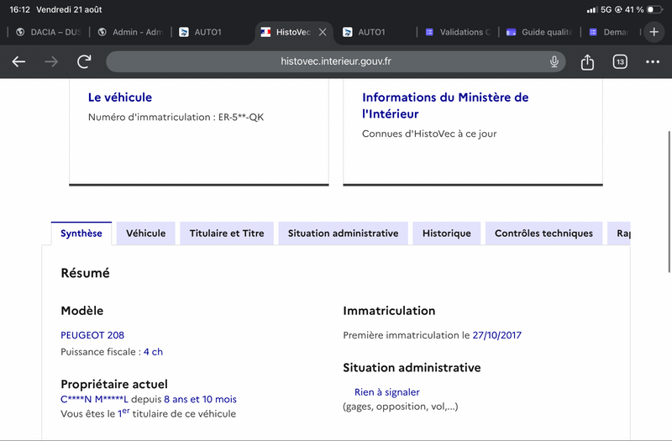Tap the microphone in the address bar
This screenshot has height=441, width=672.
point(554,61)
